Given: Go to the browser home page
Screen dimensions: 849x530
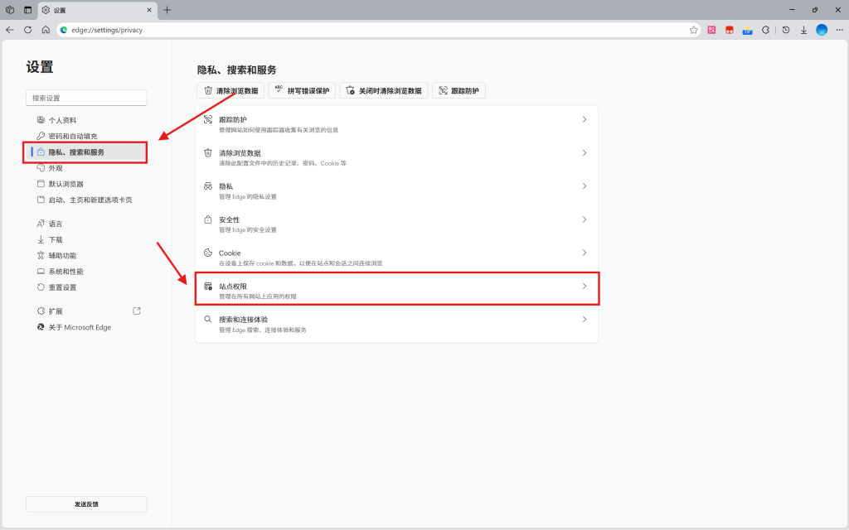Looking at the screenshot, I should point(46,30).
